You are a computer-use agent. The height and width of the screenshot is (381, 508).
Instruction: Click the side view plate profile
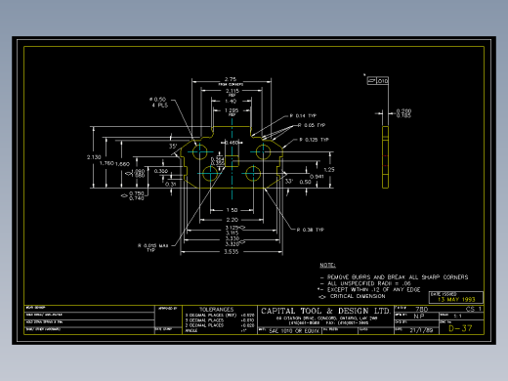click(x=385, y=157)
